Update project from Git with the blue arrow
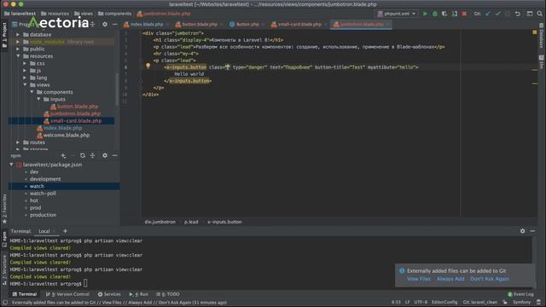The image size is (546, 307). click(x=488, y=14)
